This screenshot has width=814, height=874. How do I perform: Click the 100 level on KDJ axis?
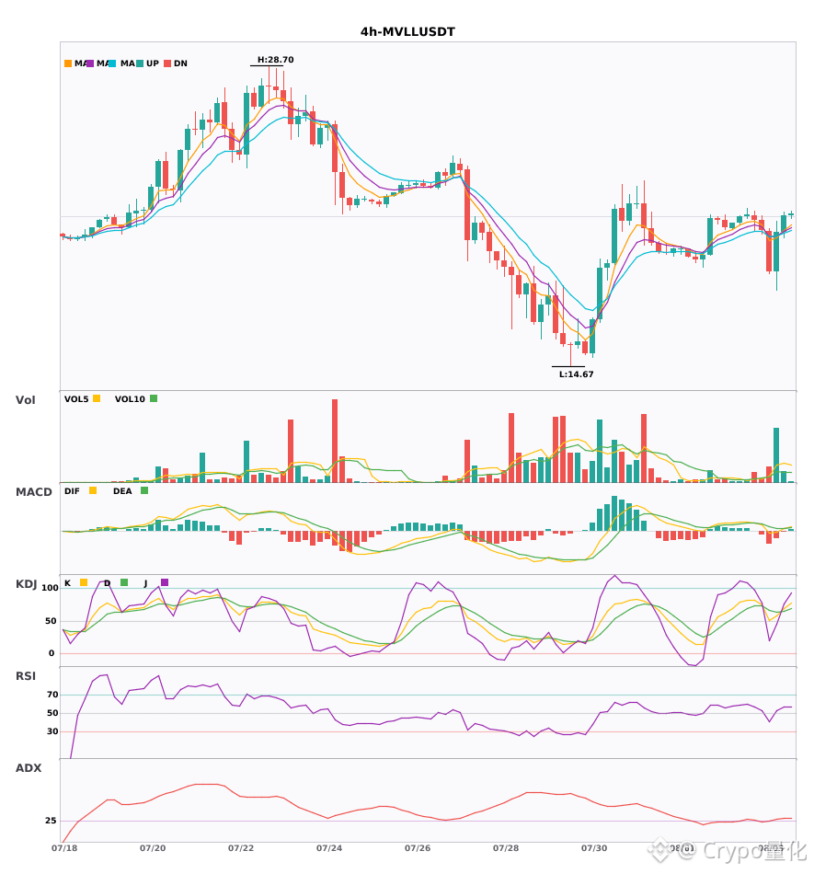point(51,588)
